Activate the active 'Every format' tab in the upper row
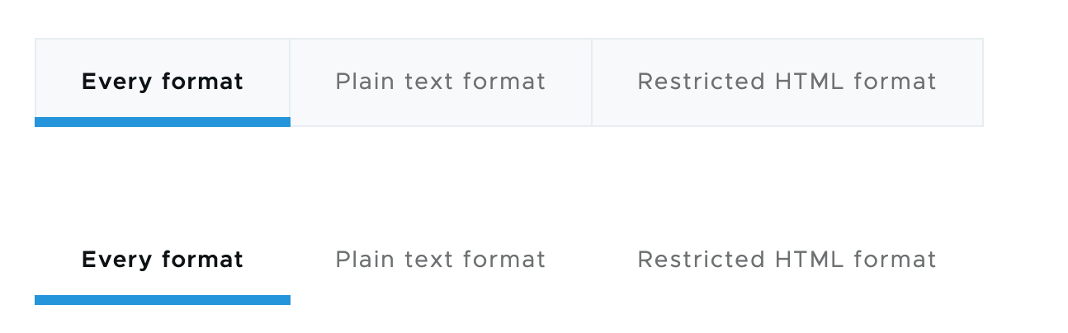 click(x=163, y=82)
